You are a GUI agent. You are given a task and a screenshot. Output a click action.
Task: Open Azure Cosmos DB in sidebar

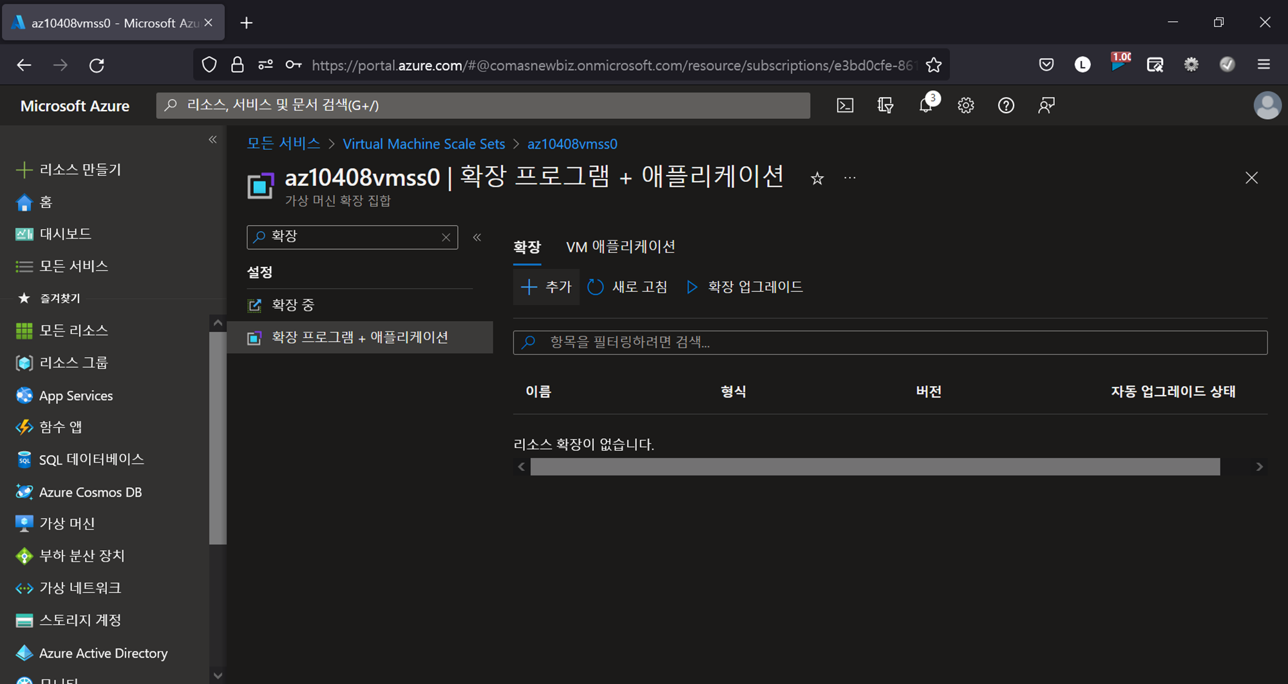click(78, 492)
